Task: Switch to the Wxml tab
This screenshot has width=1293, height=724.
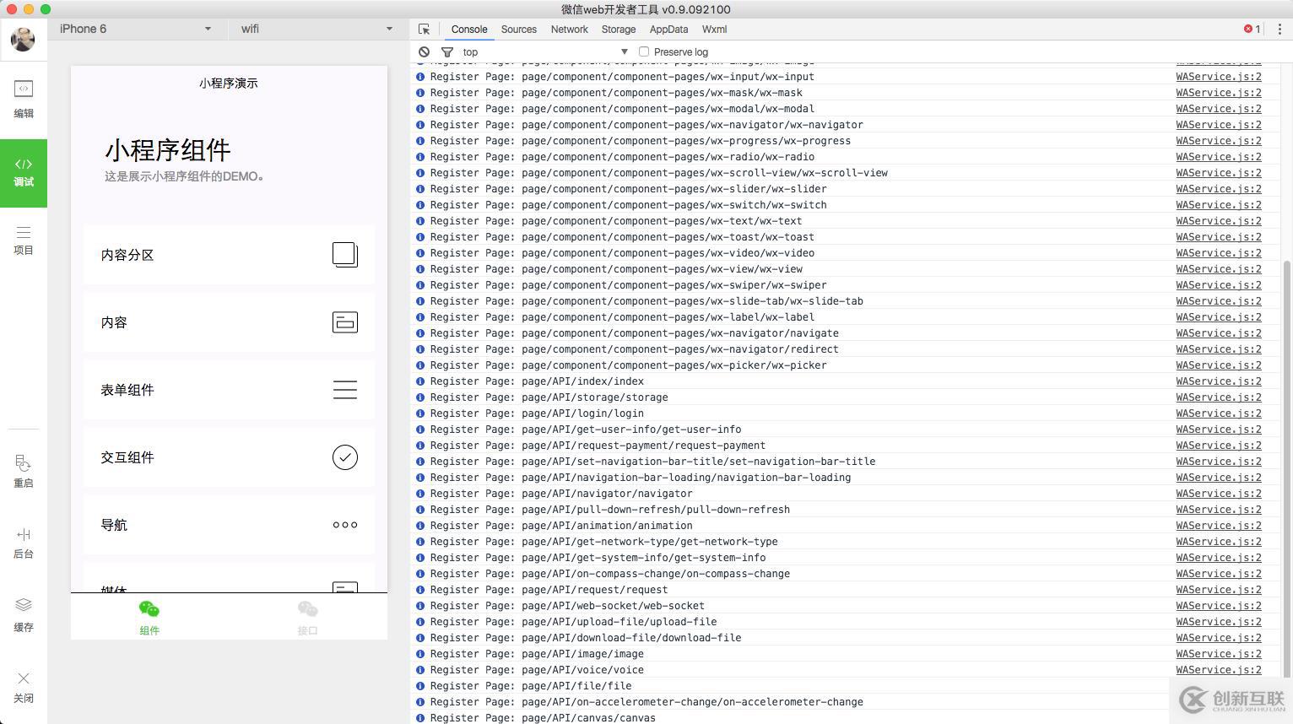Action: [x=714, y=29]
